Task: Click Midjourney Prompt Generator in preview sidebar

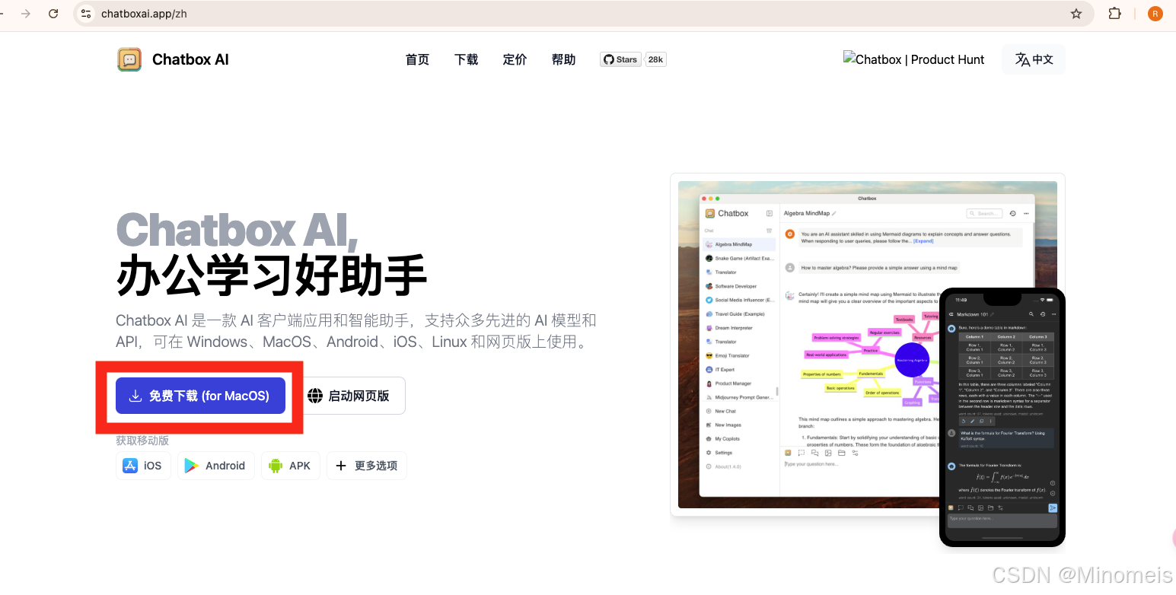Action: [739, 397]
